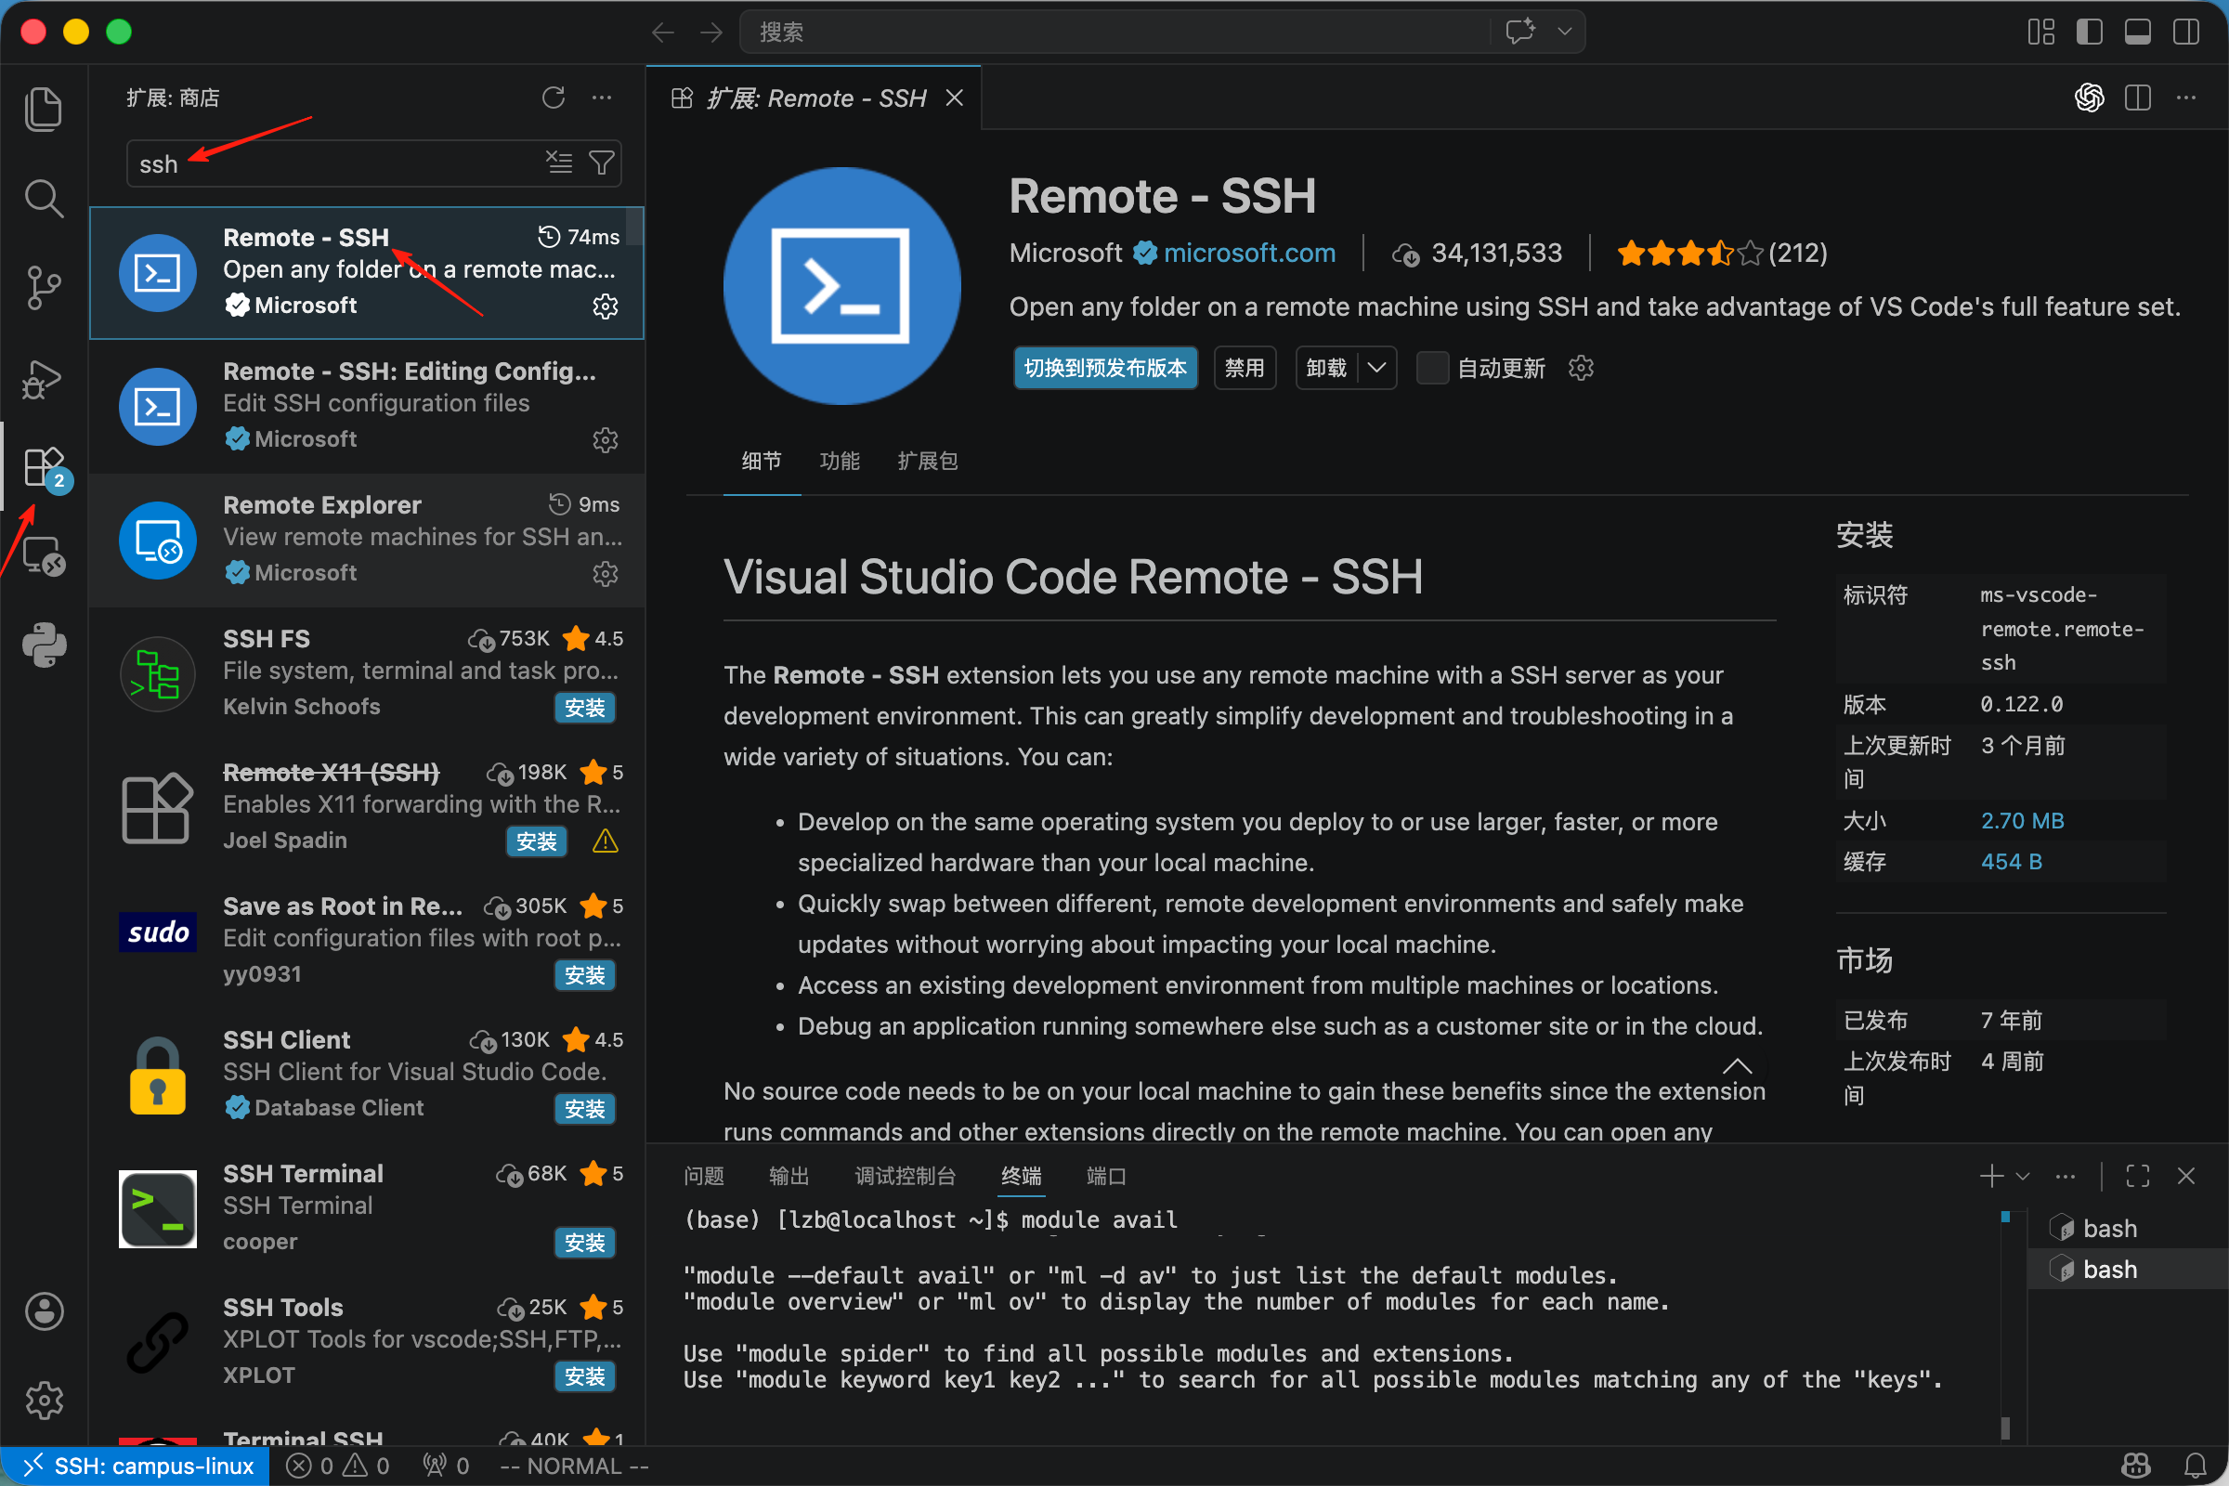Switch to the 输出 output panel tab

789,1176
